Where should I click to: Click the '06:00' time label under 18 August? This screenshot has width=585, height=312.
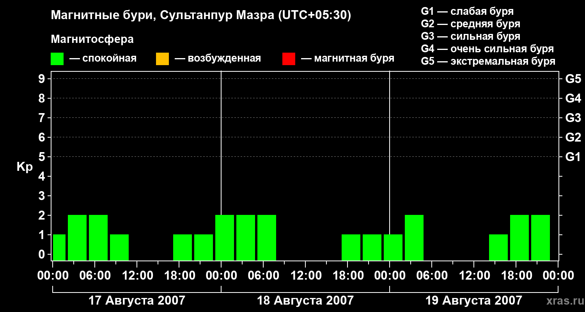(x=264, y=276)
